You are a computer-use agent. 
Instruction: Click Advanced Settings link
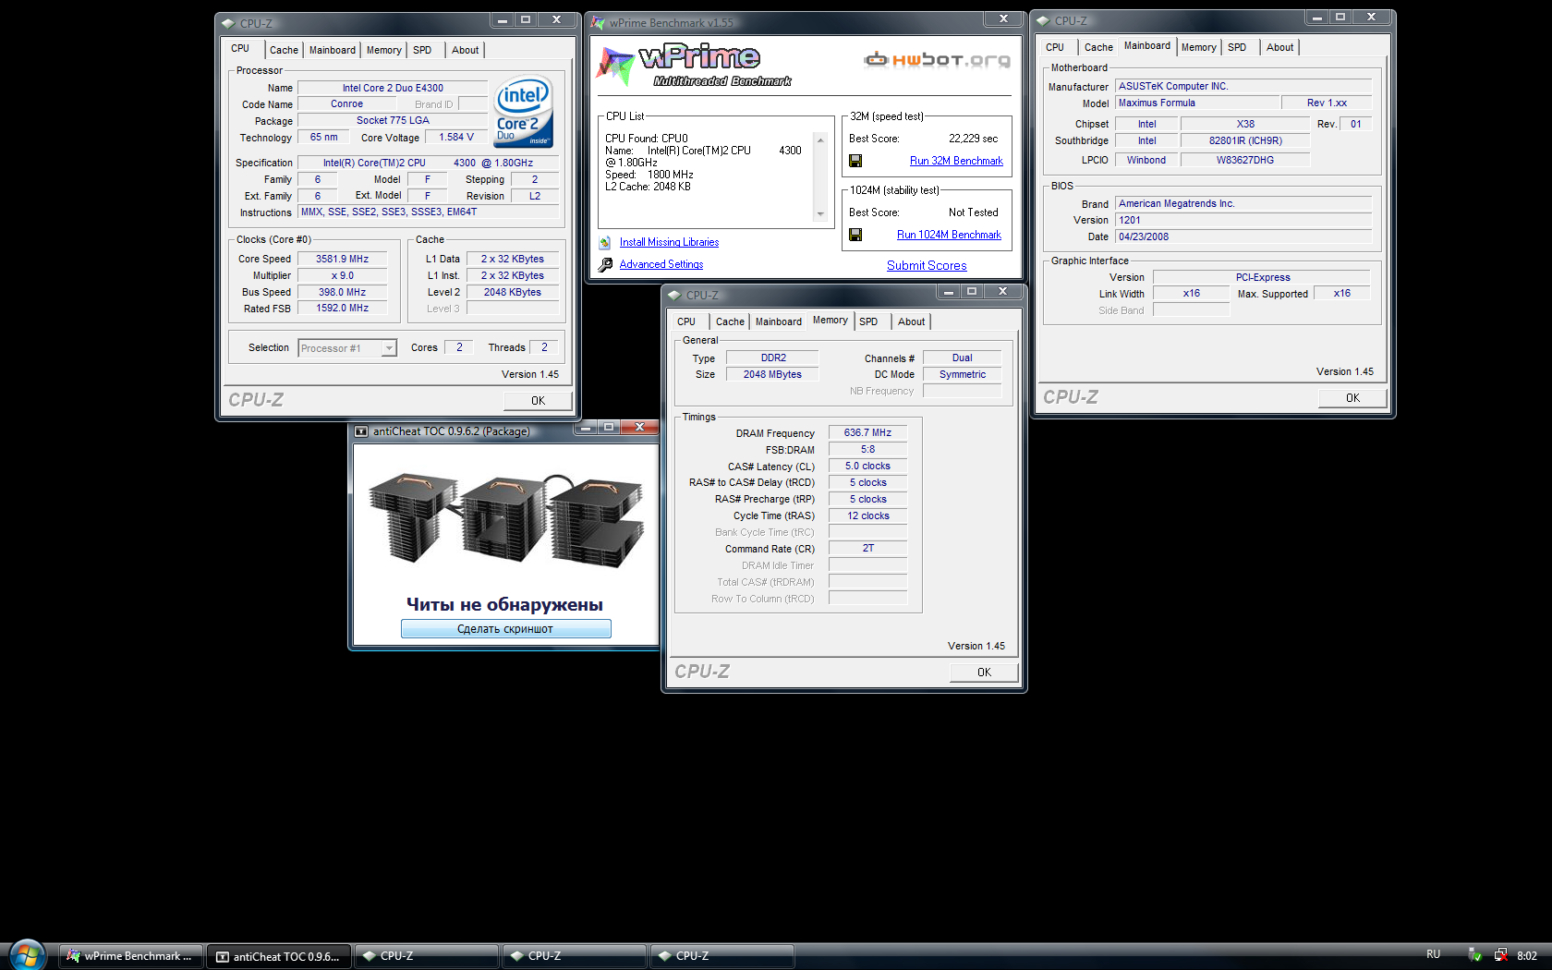[661, 264]
